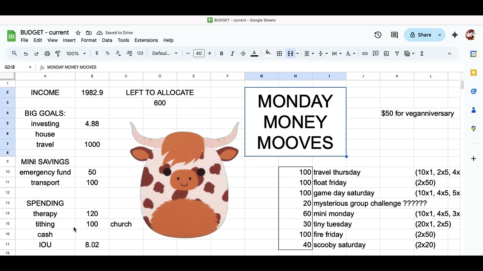
Task: Open the text color picker
Action: [254, 53]
